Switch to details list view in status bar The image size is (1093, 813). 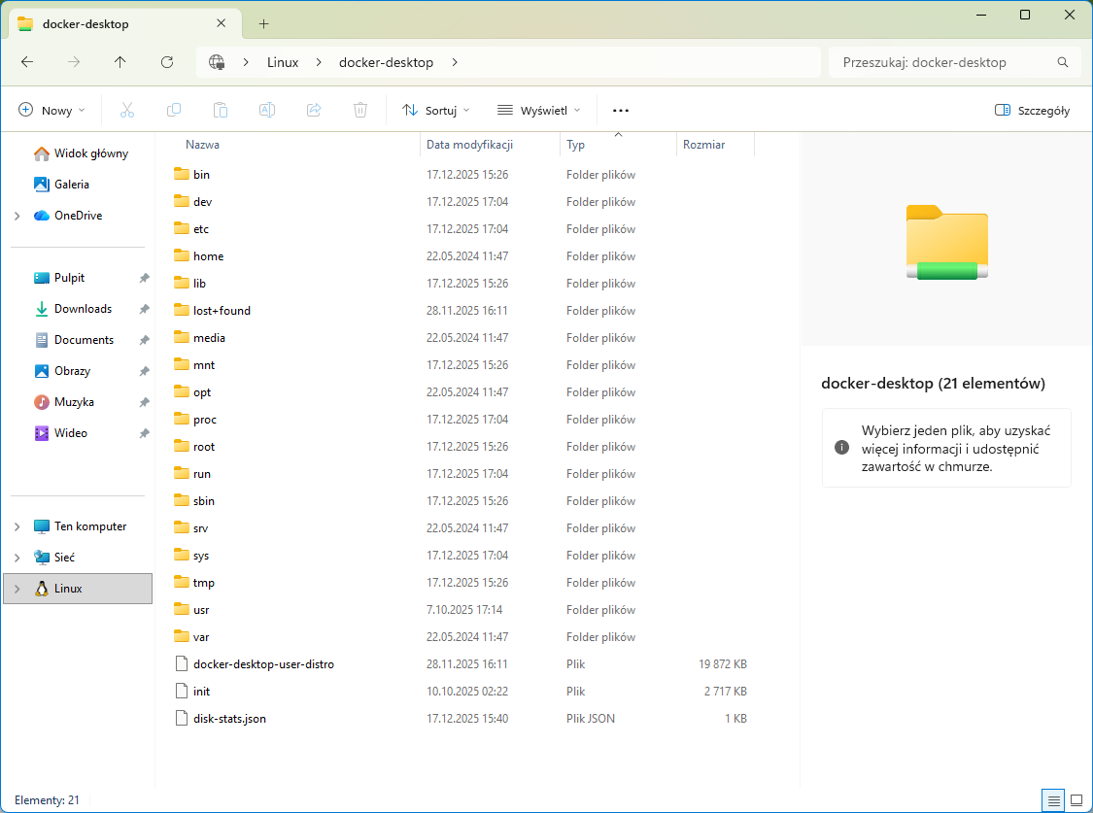coord(1052,800)
